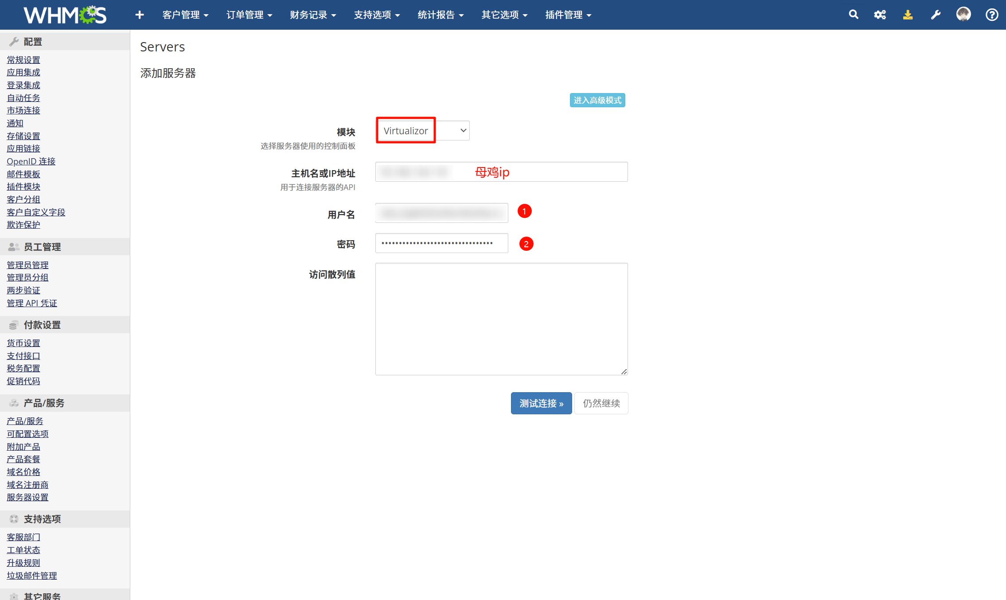This screenshot has width=1006, height=600.
Task: Click the WHMCS logo
Action: coord(65,15)
